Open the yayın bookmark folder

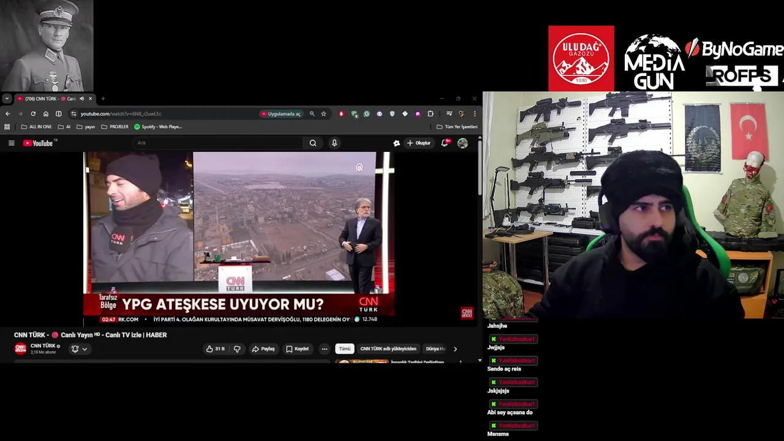coord(86,127)
